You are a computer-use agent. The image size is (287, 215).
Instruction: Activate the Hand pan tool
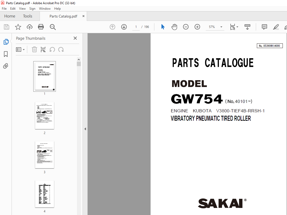point(174,27)
